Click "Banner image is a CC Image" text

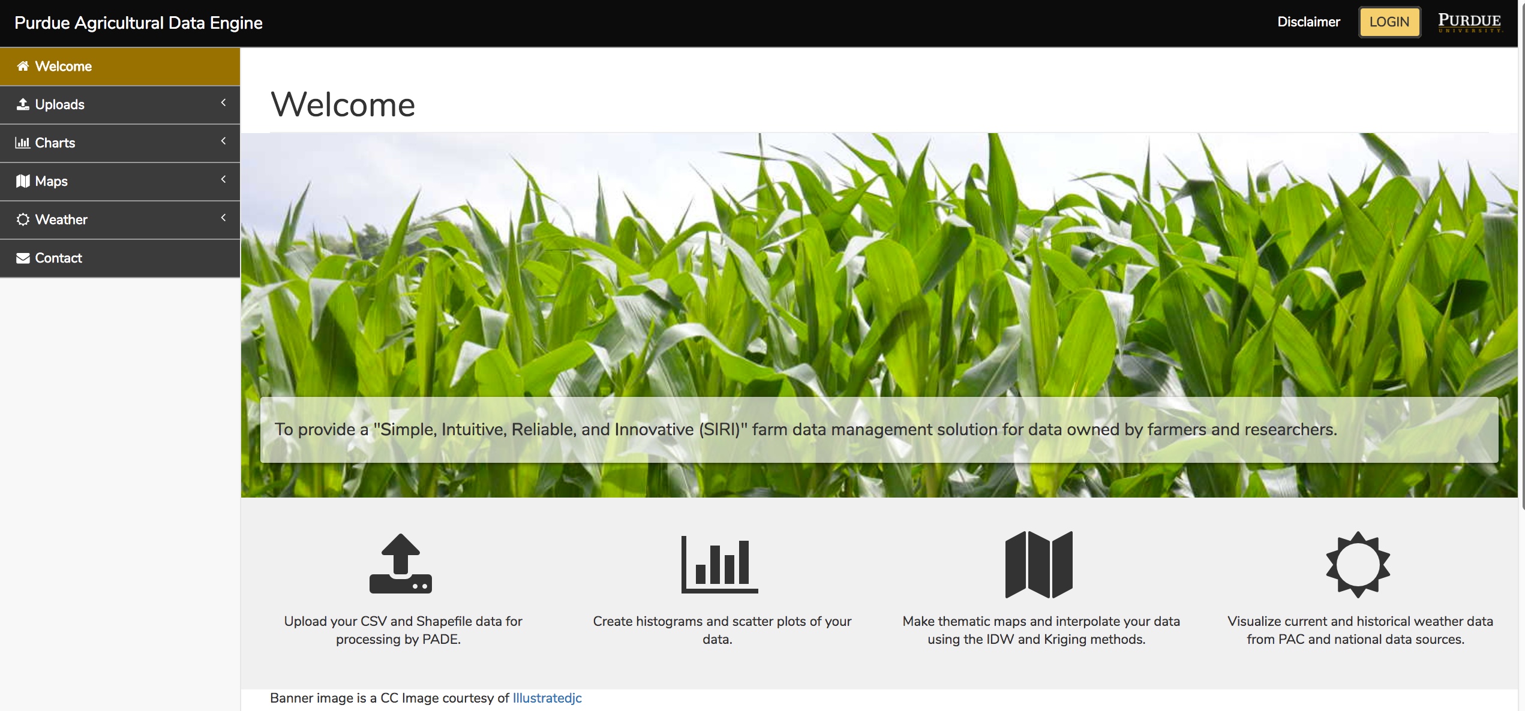coord(389,698)
